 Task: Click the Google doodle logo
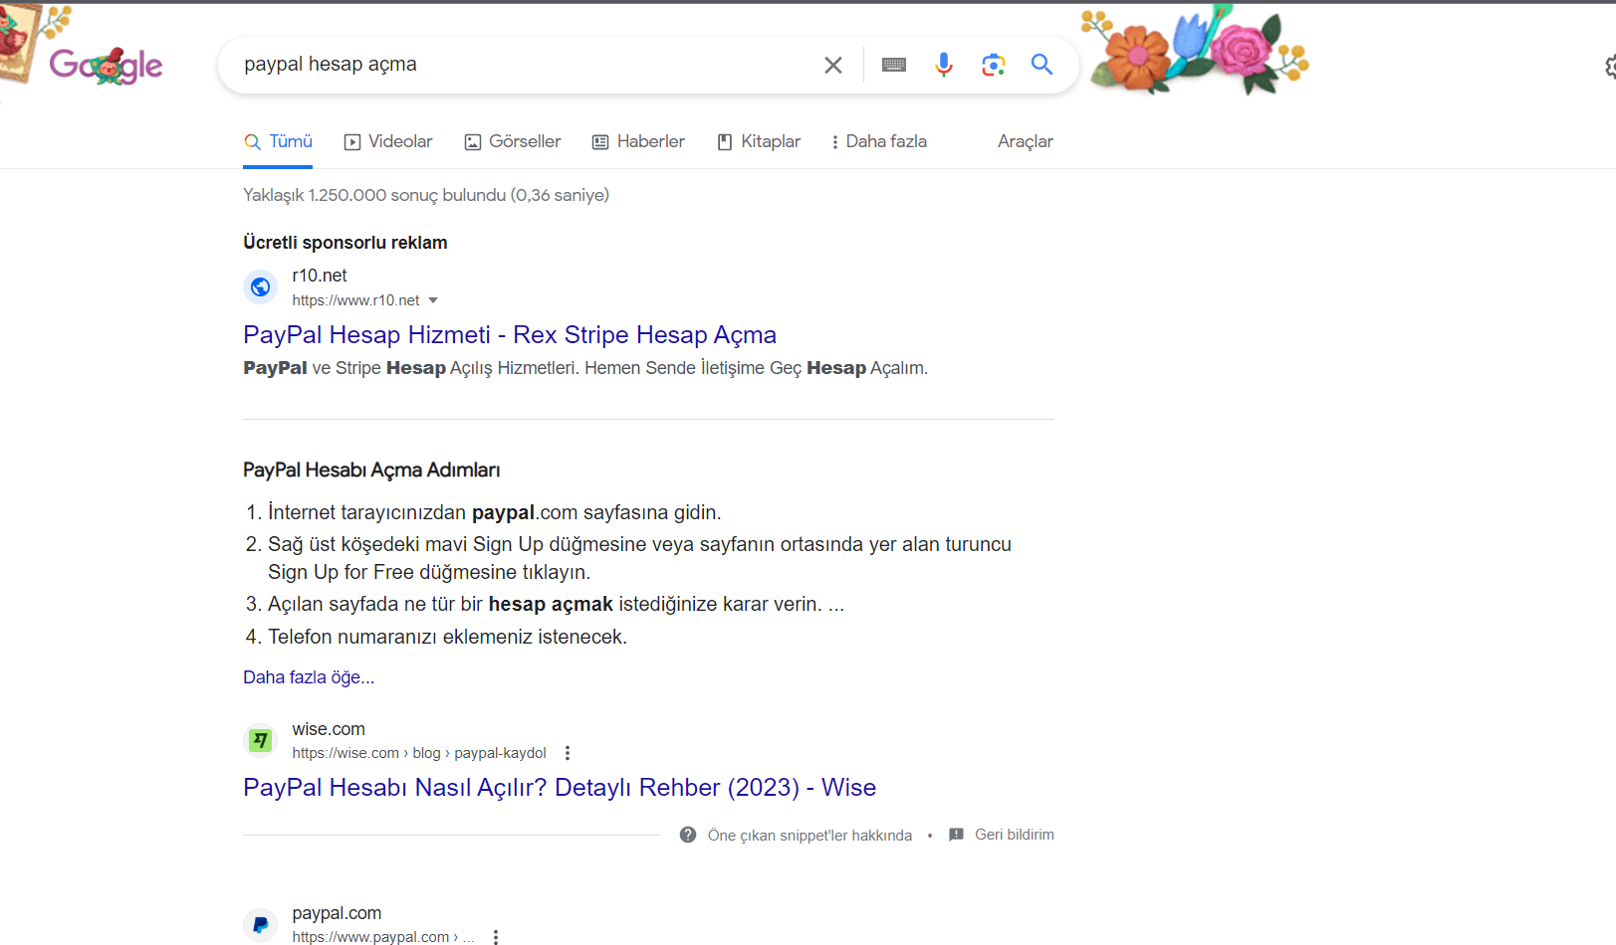(106, 66)
